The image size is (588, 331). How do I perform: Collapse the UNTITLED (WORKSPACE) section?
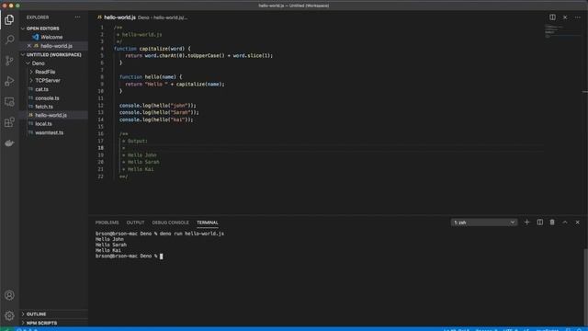[23, 55]
